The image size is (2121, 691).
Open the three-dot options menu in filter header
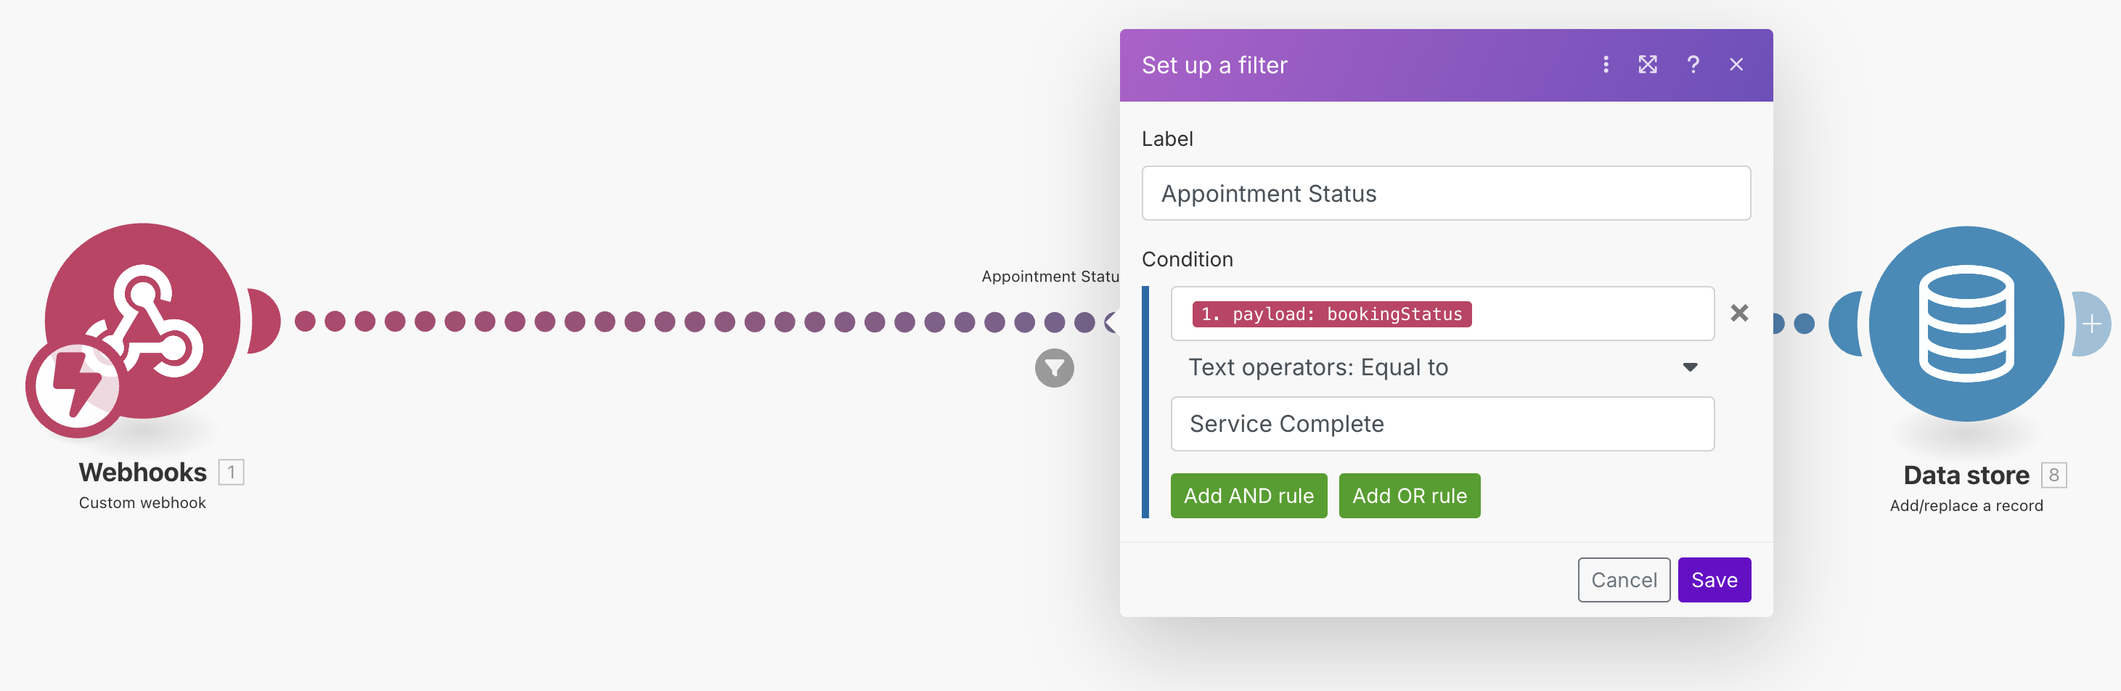point(1605,65)
